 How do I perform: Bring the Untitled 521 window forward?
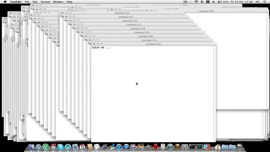[x=149, y=40]
